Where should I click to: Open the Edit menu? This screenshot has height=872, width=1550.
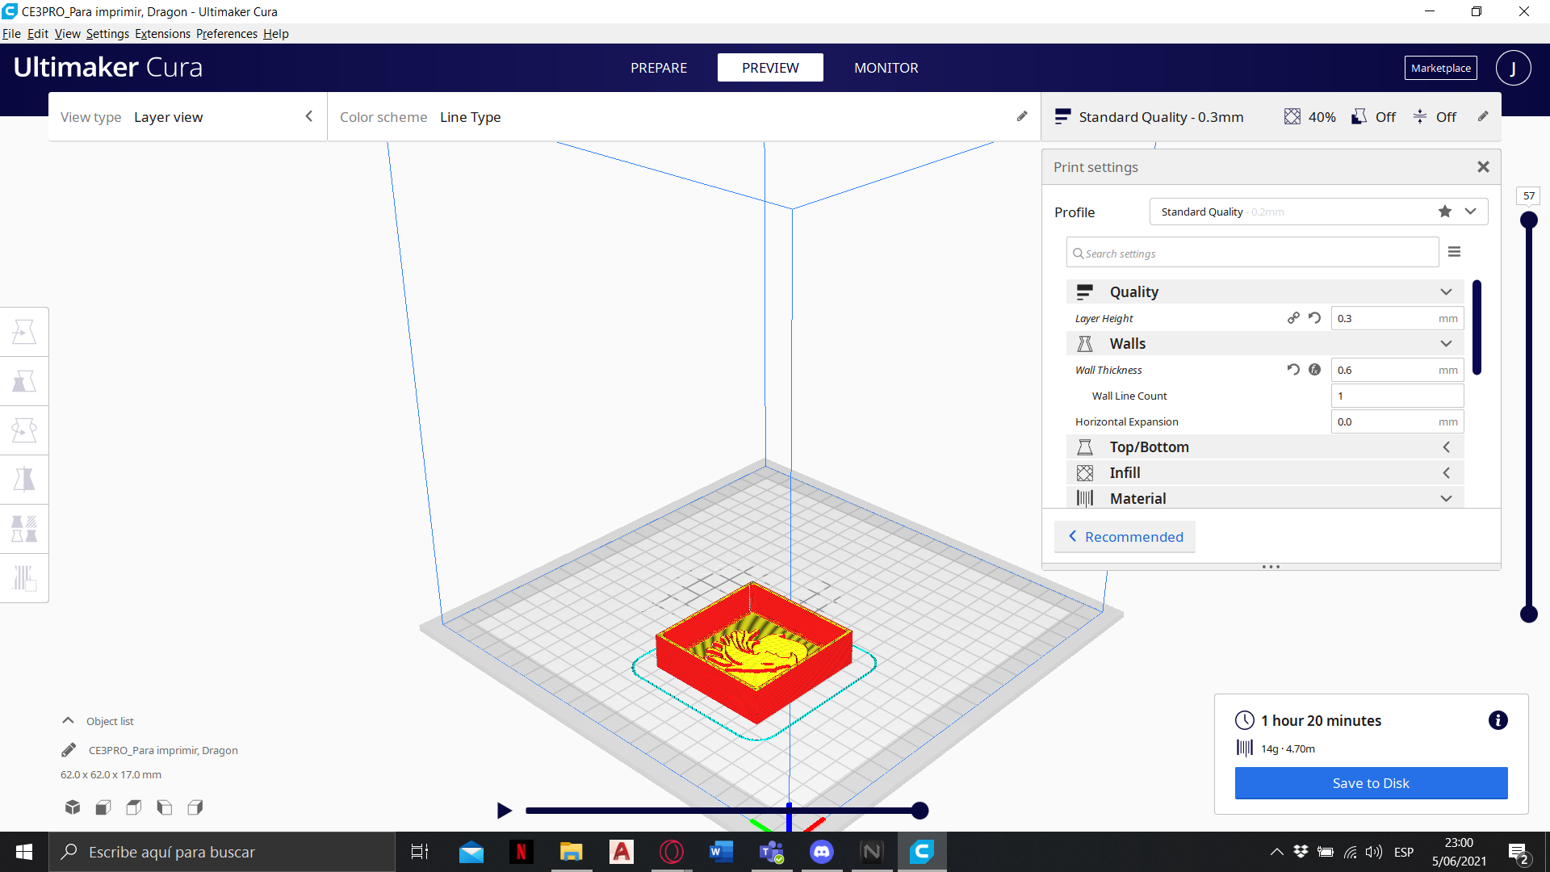click(x=38, y=34)
